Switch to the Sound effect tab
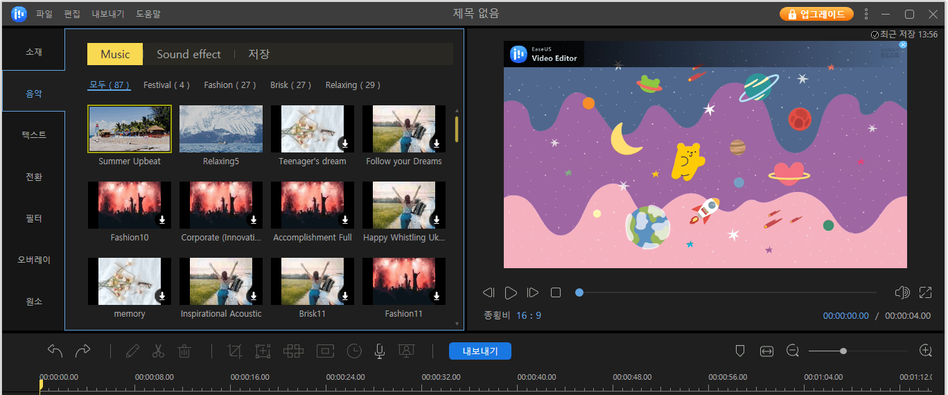Viewport: 948px width, 395px height. tap(188, 54)
